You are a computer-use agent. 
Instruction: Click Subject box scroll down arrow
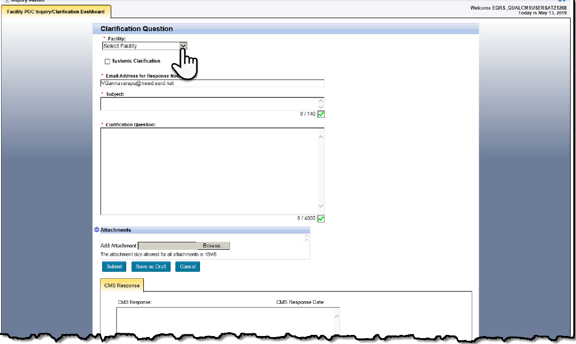click(x=321, y=107)
